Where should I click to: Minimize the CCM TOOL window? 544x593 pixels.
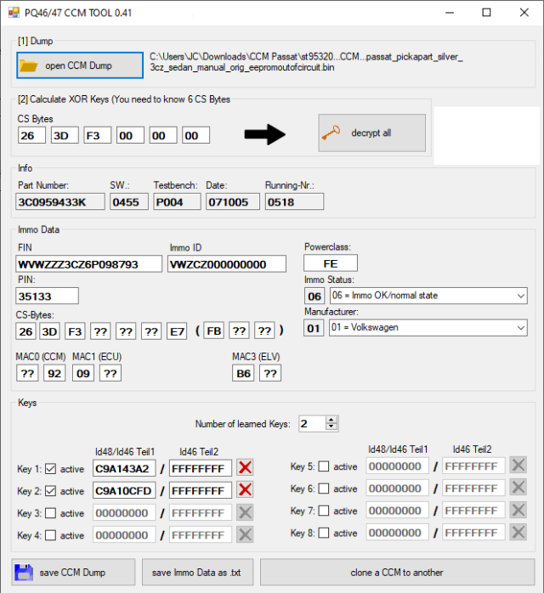(x=450, y=13)
